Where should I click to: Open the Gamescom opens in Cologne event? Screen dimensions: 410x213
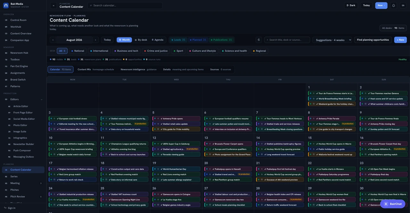click(176, 194)
